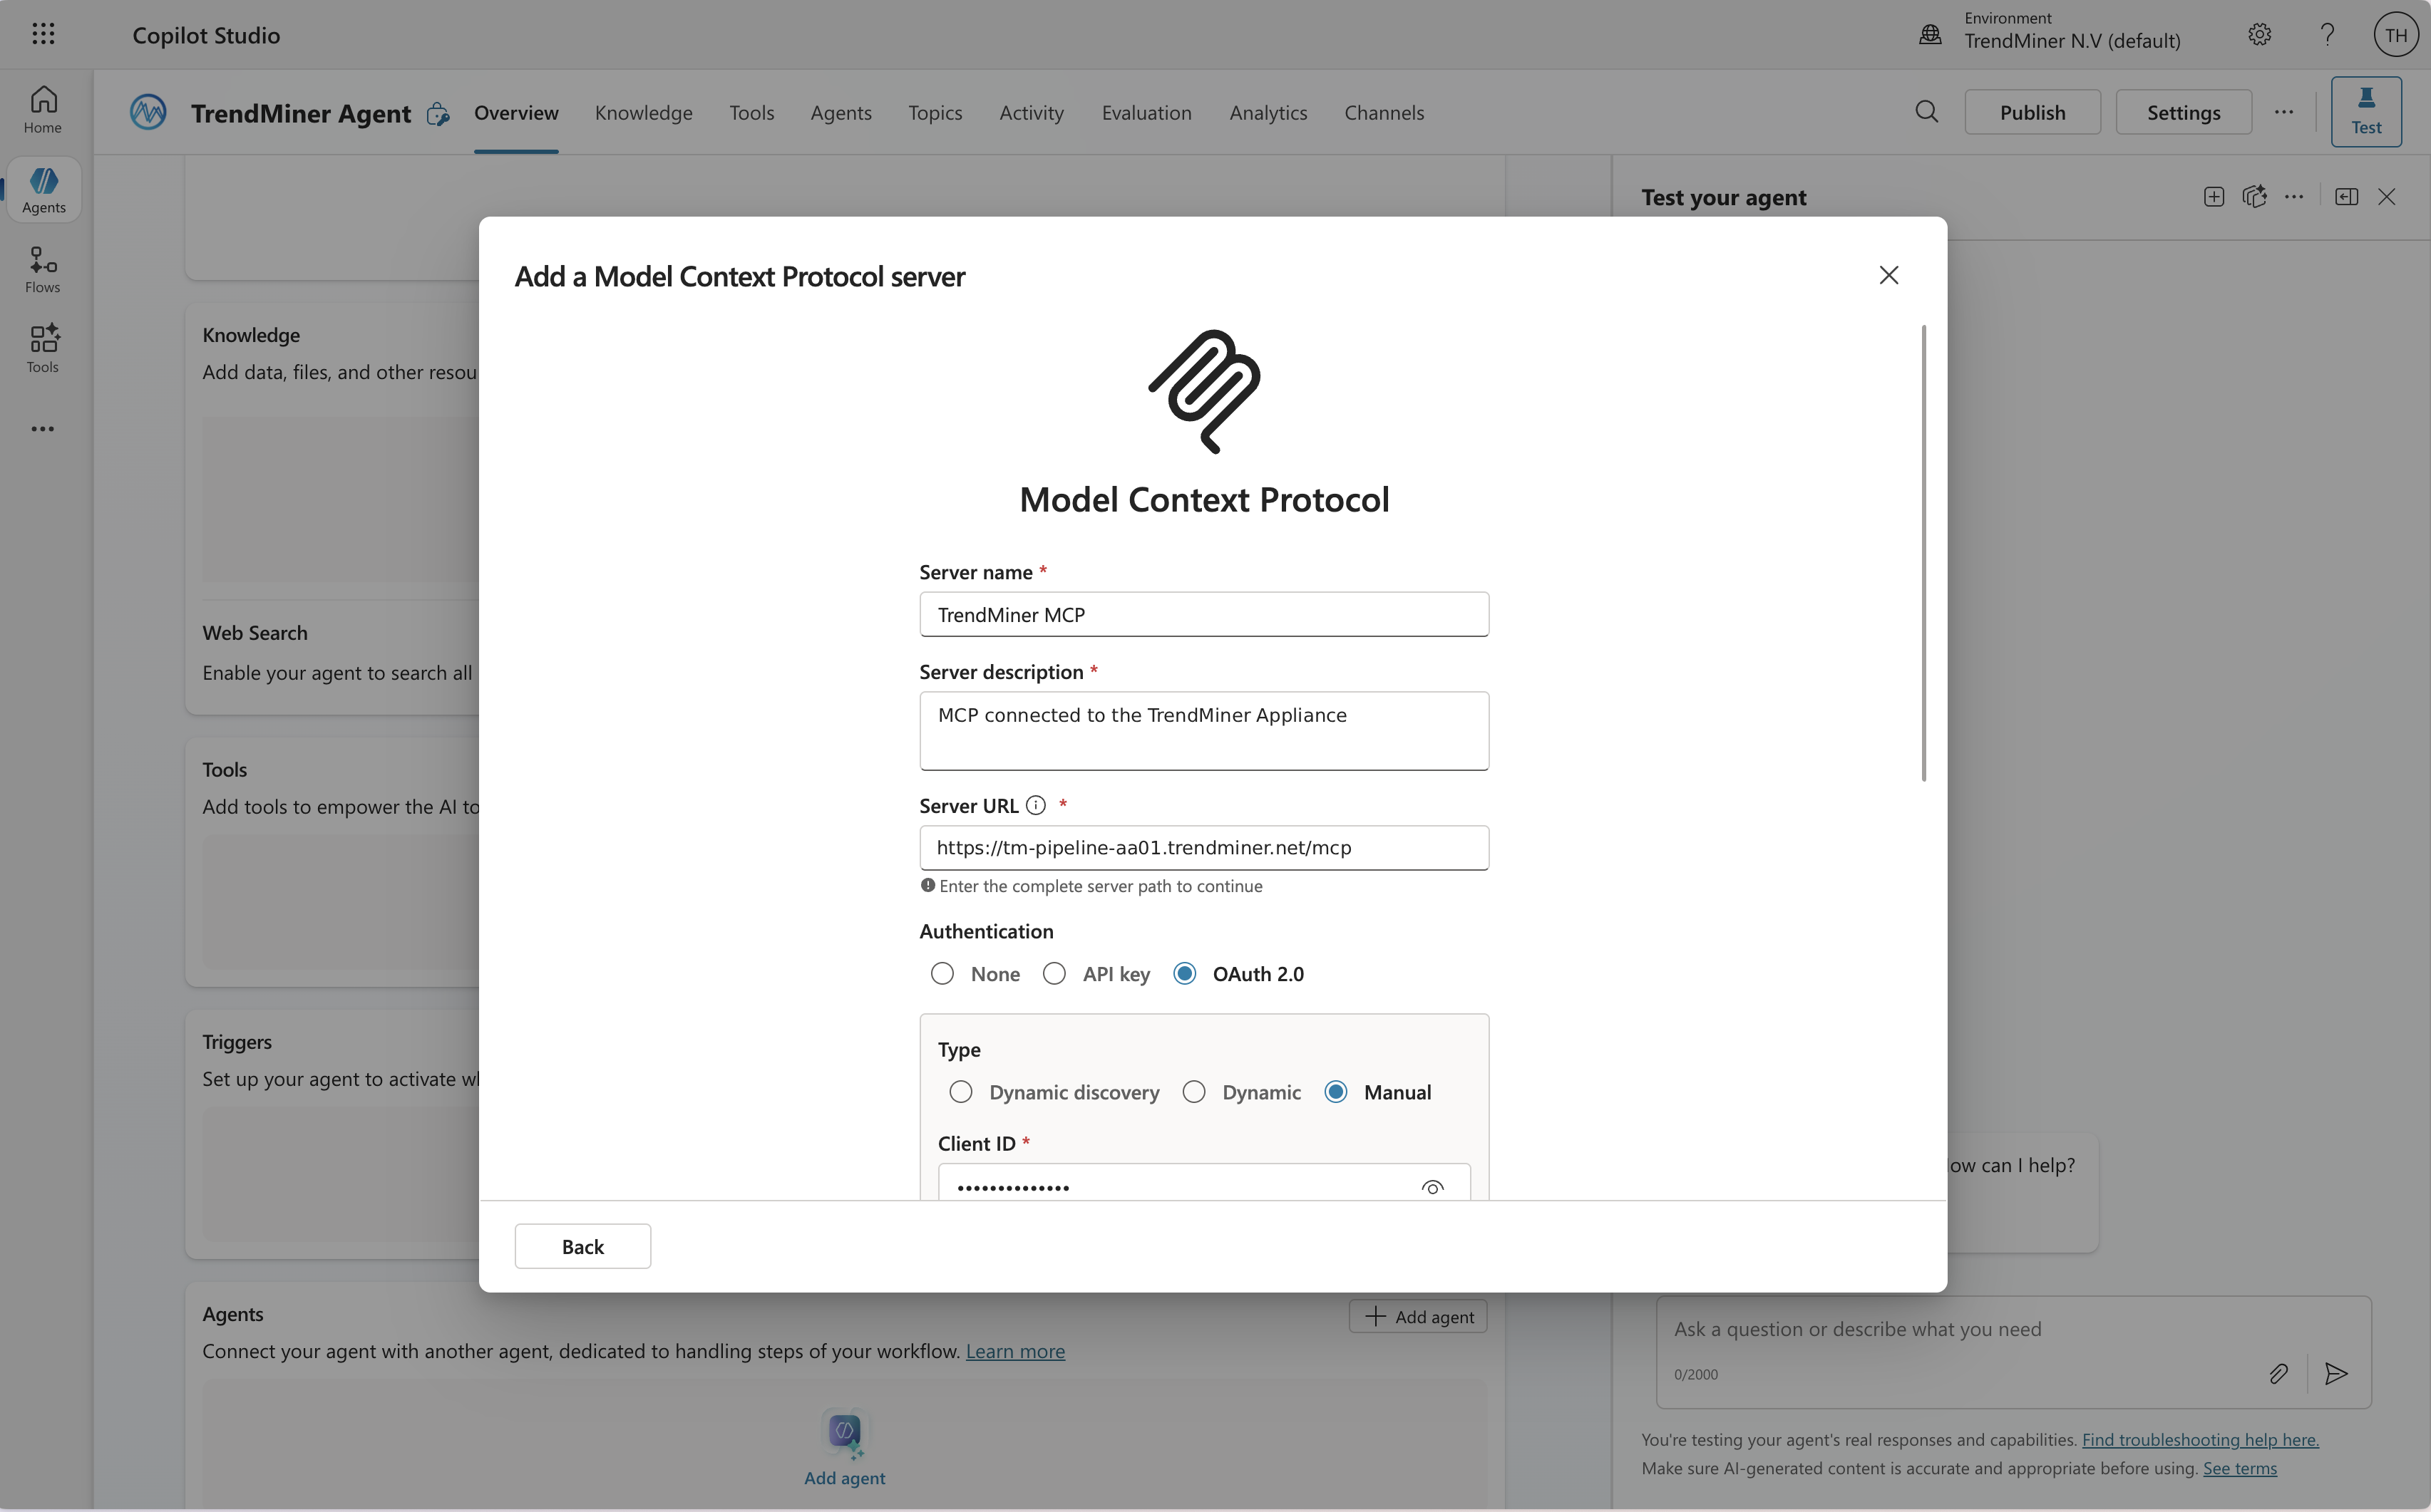Click the Server URL input field
This screenshot has width=2431, height=1512.
pyautogui.click(x=1203, y=848)
